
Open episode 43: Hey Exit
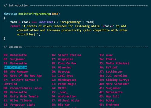point(109,96)
